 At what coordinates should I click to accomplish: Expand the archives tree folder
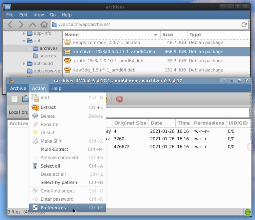[29, 49]
